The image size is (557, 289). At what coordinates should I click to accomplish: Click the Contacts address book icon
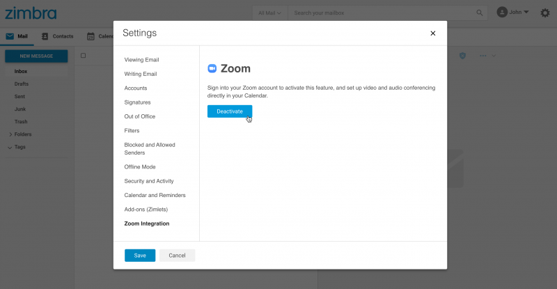click(45, 36)
